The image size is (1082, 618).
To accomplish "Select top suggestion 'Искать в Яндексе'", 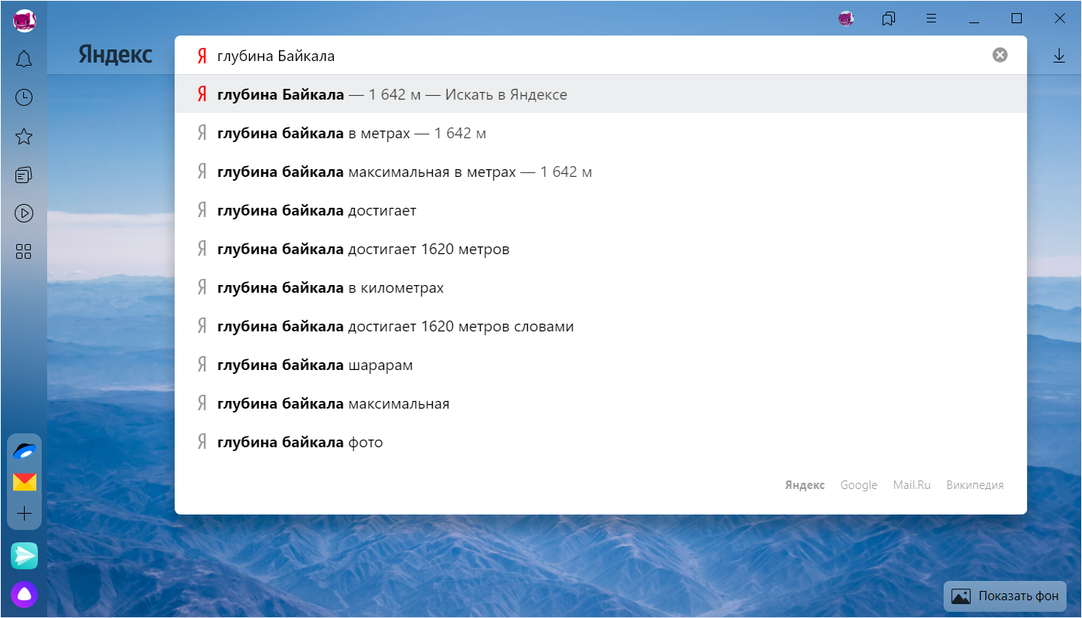I will coord(601,94).
